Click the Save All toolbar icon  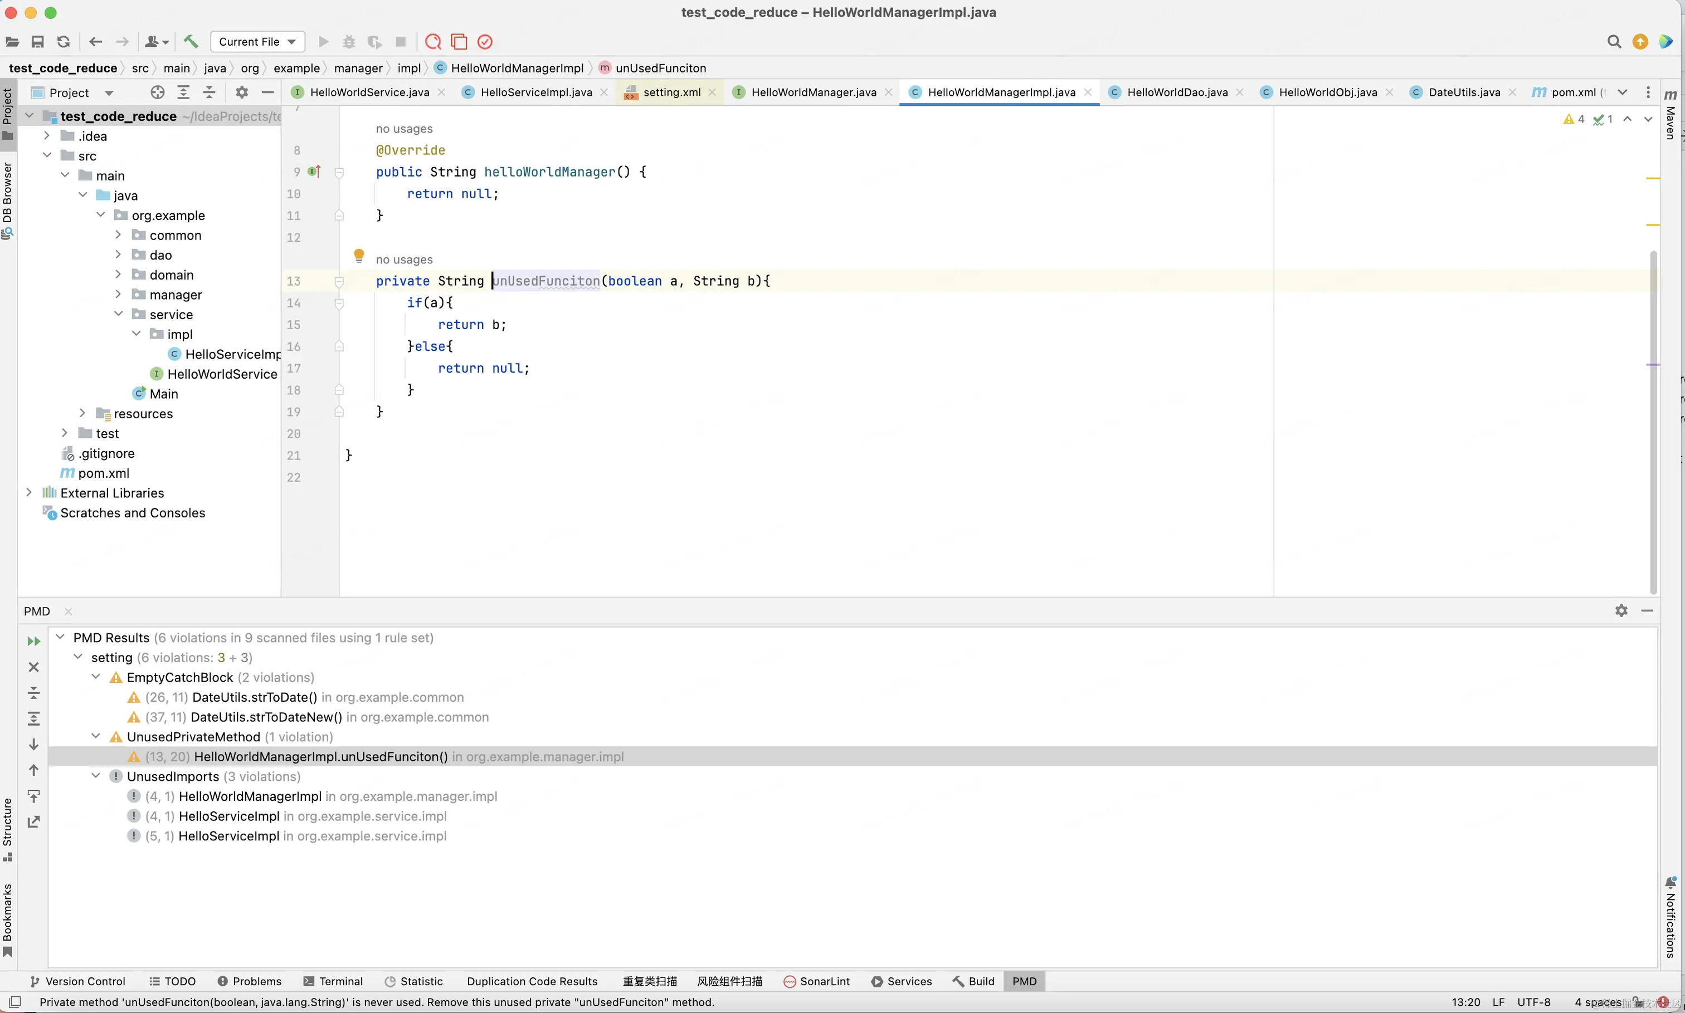(37, 42)
